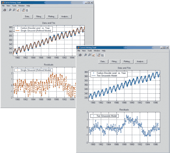Click Plotting... button in the front window
The width and height of the screenshot is (170, 153).
[x=127, y=62]
